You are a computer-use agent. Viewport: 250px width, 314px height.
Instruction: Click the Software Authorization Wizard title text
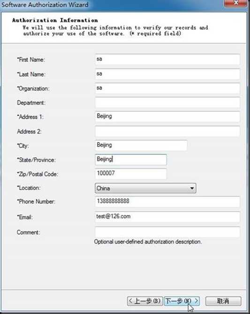point(45,5)
